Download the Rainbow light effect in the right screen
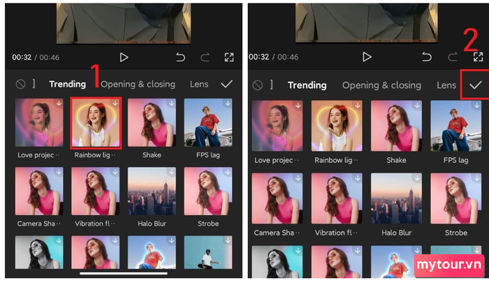489x283 pixels. tap(358, 106)
